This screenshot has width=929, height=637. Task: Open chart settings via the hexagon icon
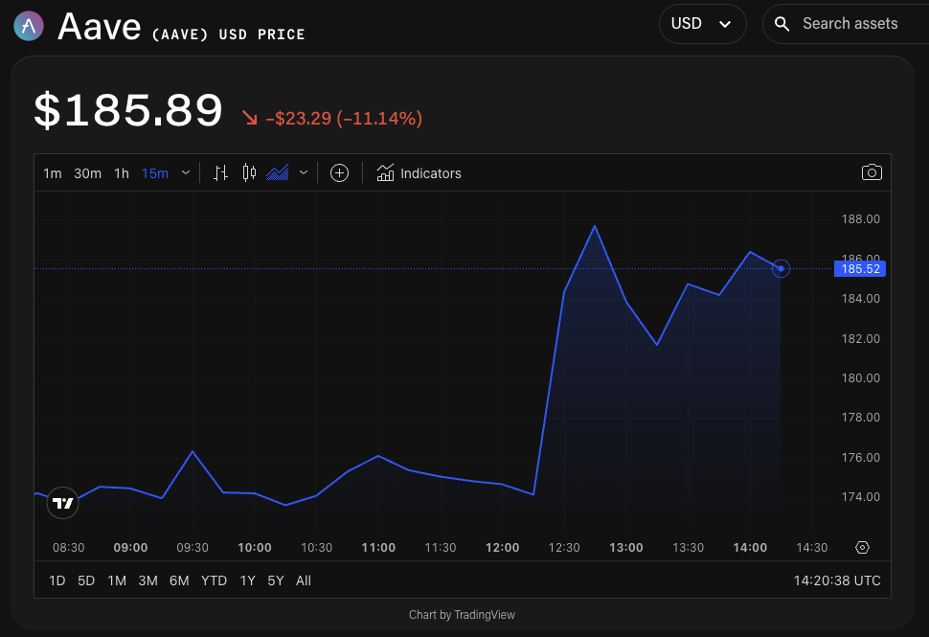coord(862,547)
